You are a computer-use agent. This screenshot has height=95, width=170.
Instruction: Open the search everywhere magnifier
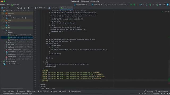(164, 5)
